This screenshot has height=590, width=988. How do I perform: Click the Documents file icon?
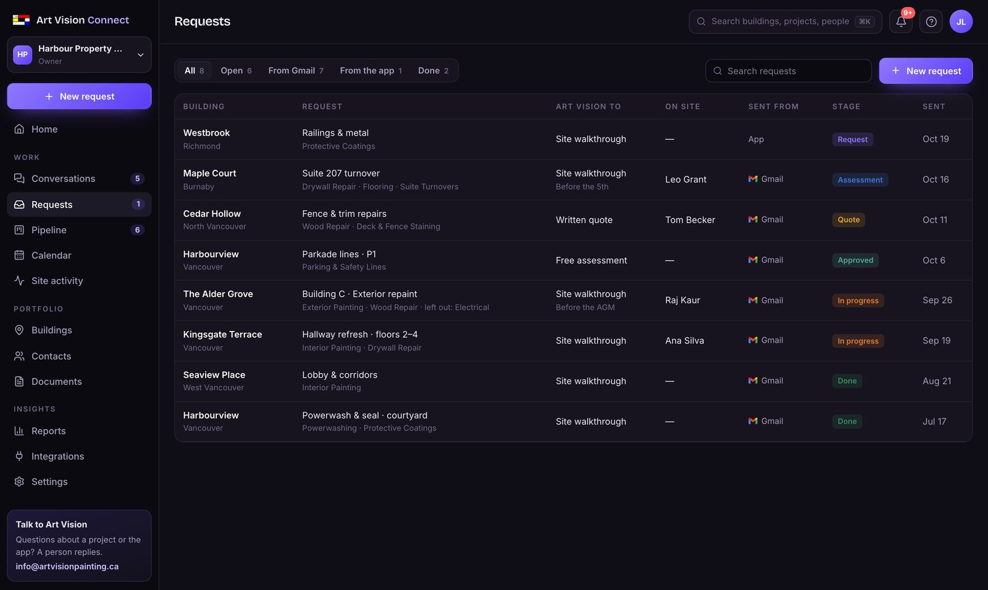coord(19,381)
